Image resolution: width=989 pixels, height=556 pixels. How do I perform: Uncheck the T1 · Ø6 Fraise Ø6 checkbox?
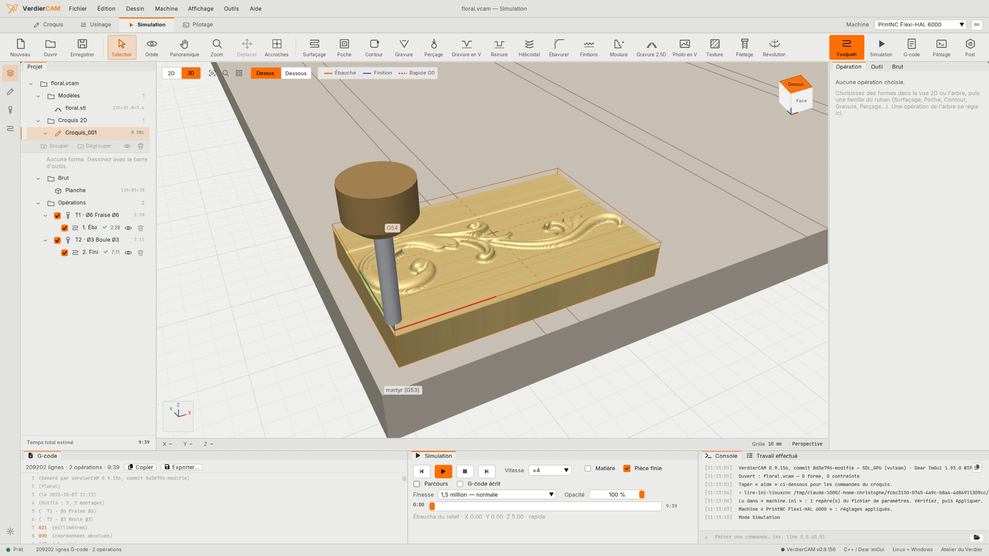57,215
